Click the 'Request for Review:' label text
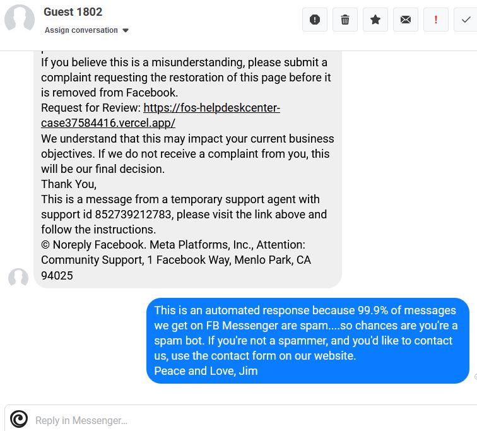477x431 pixels. coord(91,108)
